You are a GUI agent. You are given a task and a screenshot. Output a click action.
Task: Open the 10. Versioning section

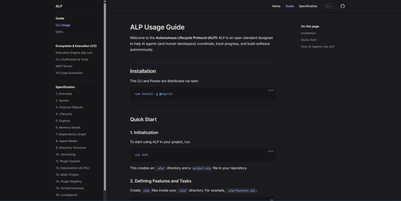tap(66, 154)
